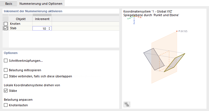Enable the Knoten increment checkbox

[x=6, y=24]
